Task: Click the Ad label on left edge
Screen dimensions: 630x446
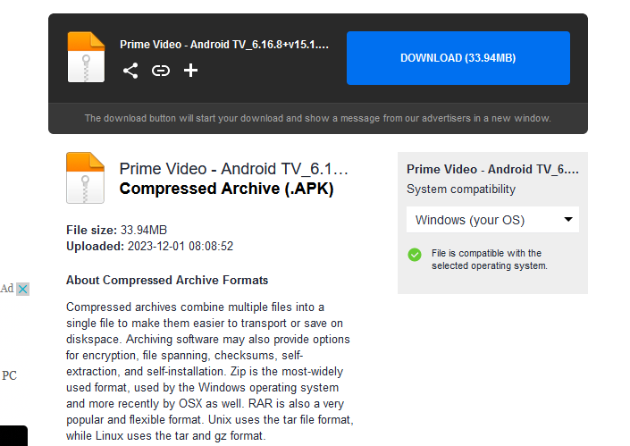Action: [7, 289]
